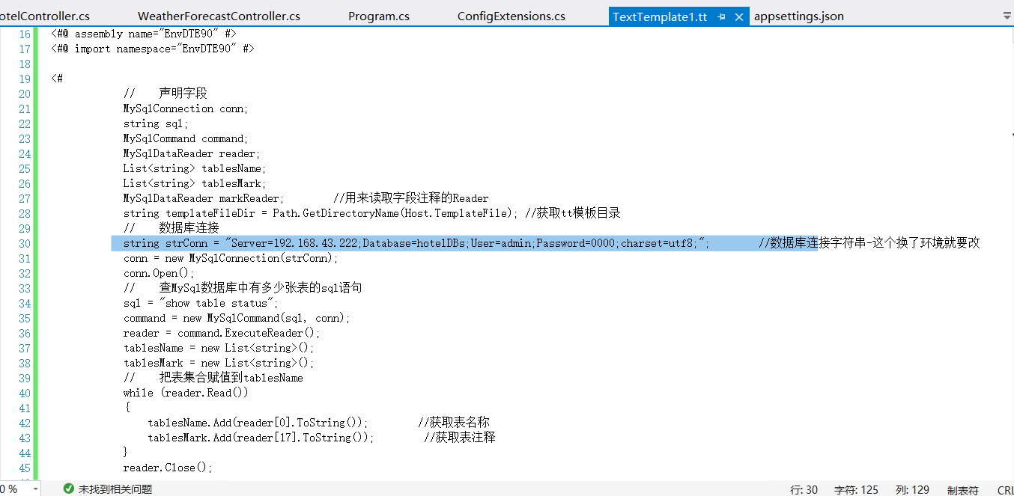
Task: Click the '//用来读取字段注释的Reader' comment
Action: click(x=411, y=198)
